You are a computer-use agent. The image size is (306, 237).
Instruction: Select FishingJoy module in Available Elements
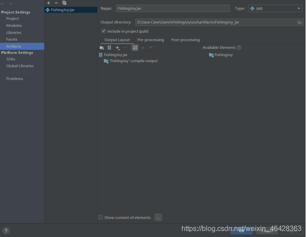[x=221, y=55]
